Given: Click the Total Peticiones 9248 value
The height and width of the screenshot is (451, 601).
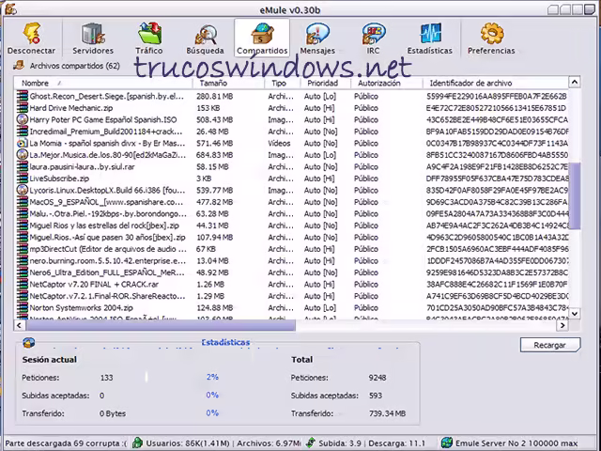Looking at the screenshot, I should (378, 378).
